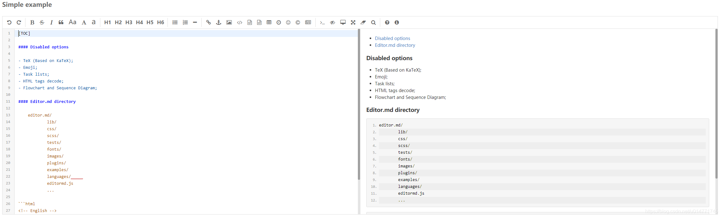Image resolution: width=721 pixels, height=217 pixels.
Task: Convert selection to lowercase (a)
Action: (x=94, y=22)
